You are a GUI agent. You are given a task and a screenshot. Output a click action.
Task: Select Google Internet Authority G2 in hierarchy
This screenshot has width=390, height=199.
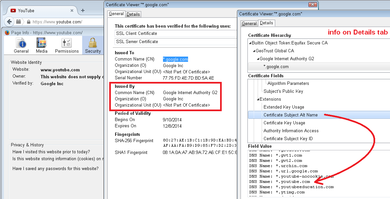pyautogui.click(x=287, y=59)
